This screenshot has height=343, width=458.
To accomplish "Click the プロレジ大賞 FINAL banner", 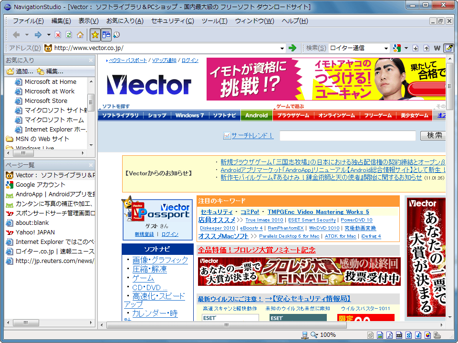I will click(299, 272).
